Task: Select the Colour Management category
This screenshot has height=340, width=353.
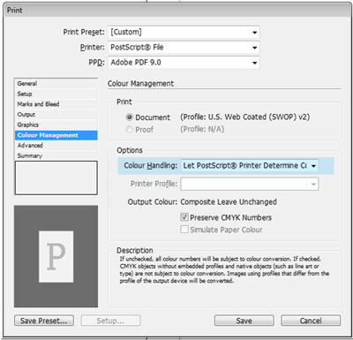Action: (x=56, y=135)
